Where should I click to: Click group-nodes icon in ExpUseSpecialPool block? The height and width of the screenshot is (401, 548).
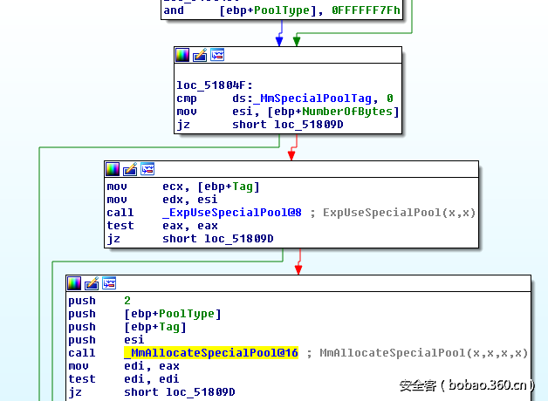(x=147, y=168)
